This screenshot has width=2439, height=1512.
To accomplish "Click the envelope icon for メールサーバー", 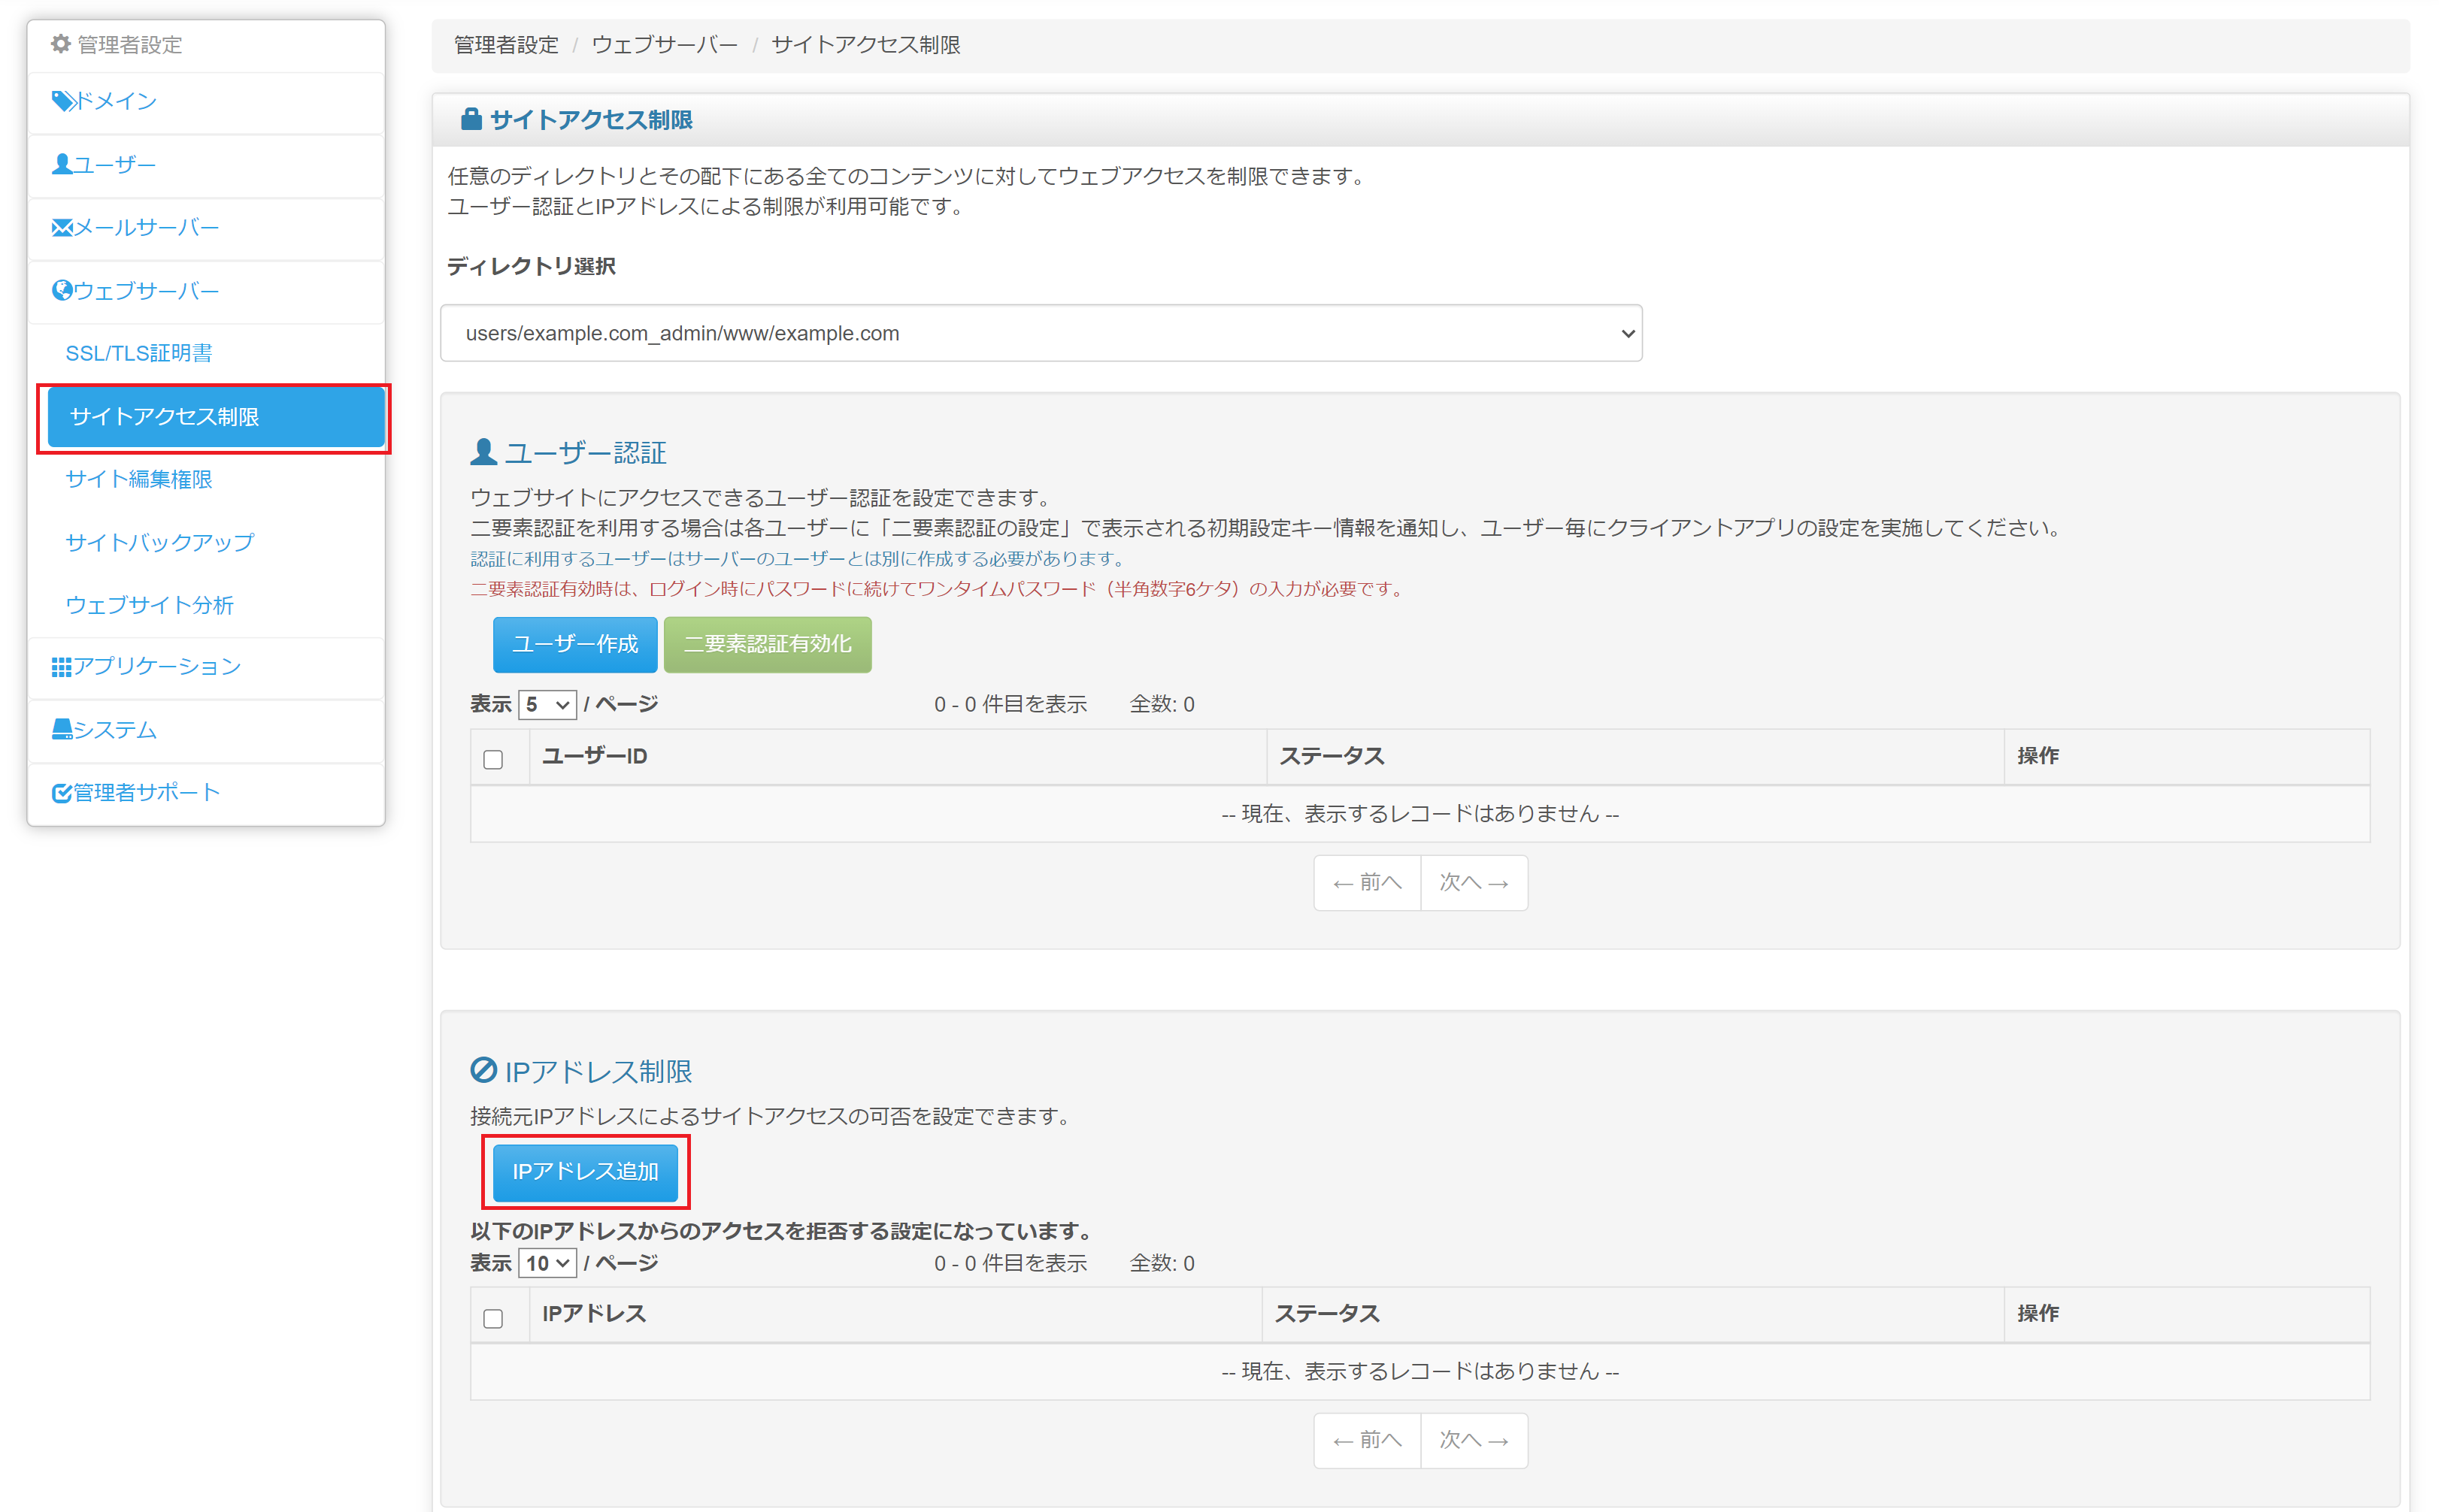I will click(62, 228).
